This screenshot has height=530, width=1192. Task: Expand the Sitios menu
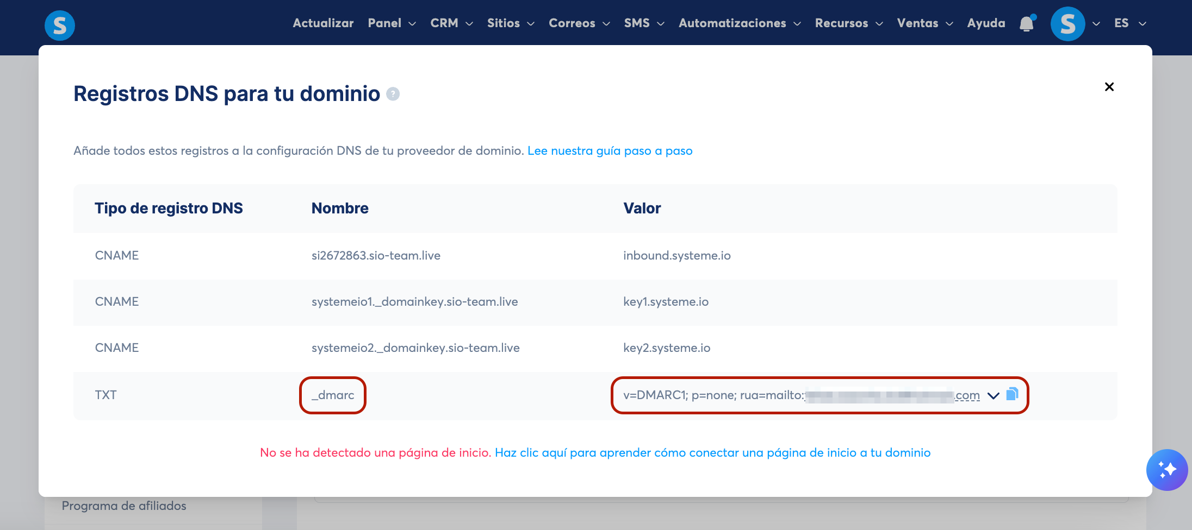[x=511, y=23]
